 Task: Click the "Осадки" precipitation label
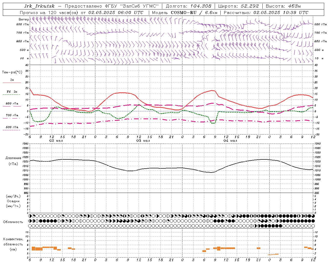pos(13,201)
